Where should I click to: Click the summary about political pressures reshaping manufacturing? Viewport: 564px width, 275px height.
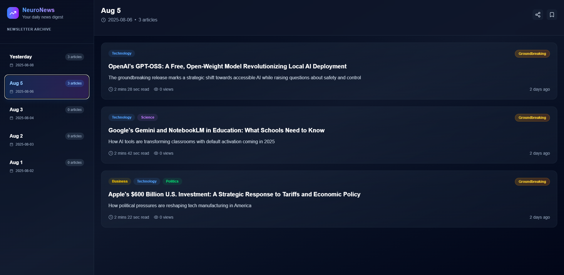180,205
